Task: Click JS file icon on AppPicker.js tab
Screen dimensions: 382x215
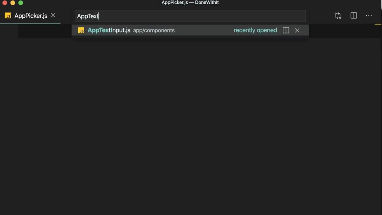Action: (x=8, y=16)
